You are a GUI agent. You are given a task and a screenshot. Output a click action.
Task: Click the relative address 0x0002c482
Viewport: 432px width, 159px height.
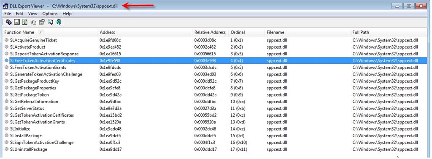coord(205,47)
